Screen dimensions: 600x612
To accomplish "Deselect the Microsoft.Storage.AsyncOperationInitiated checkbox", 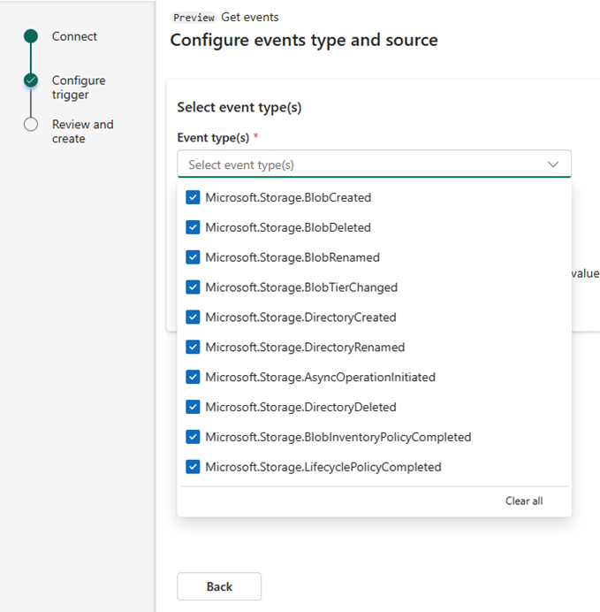I will coord(193,377).
